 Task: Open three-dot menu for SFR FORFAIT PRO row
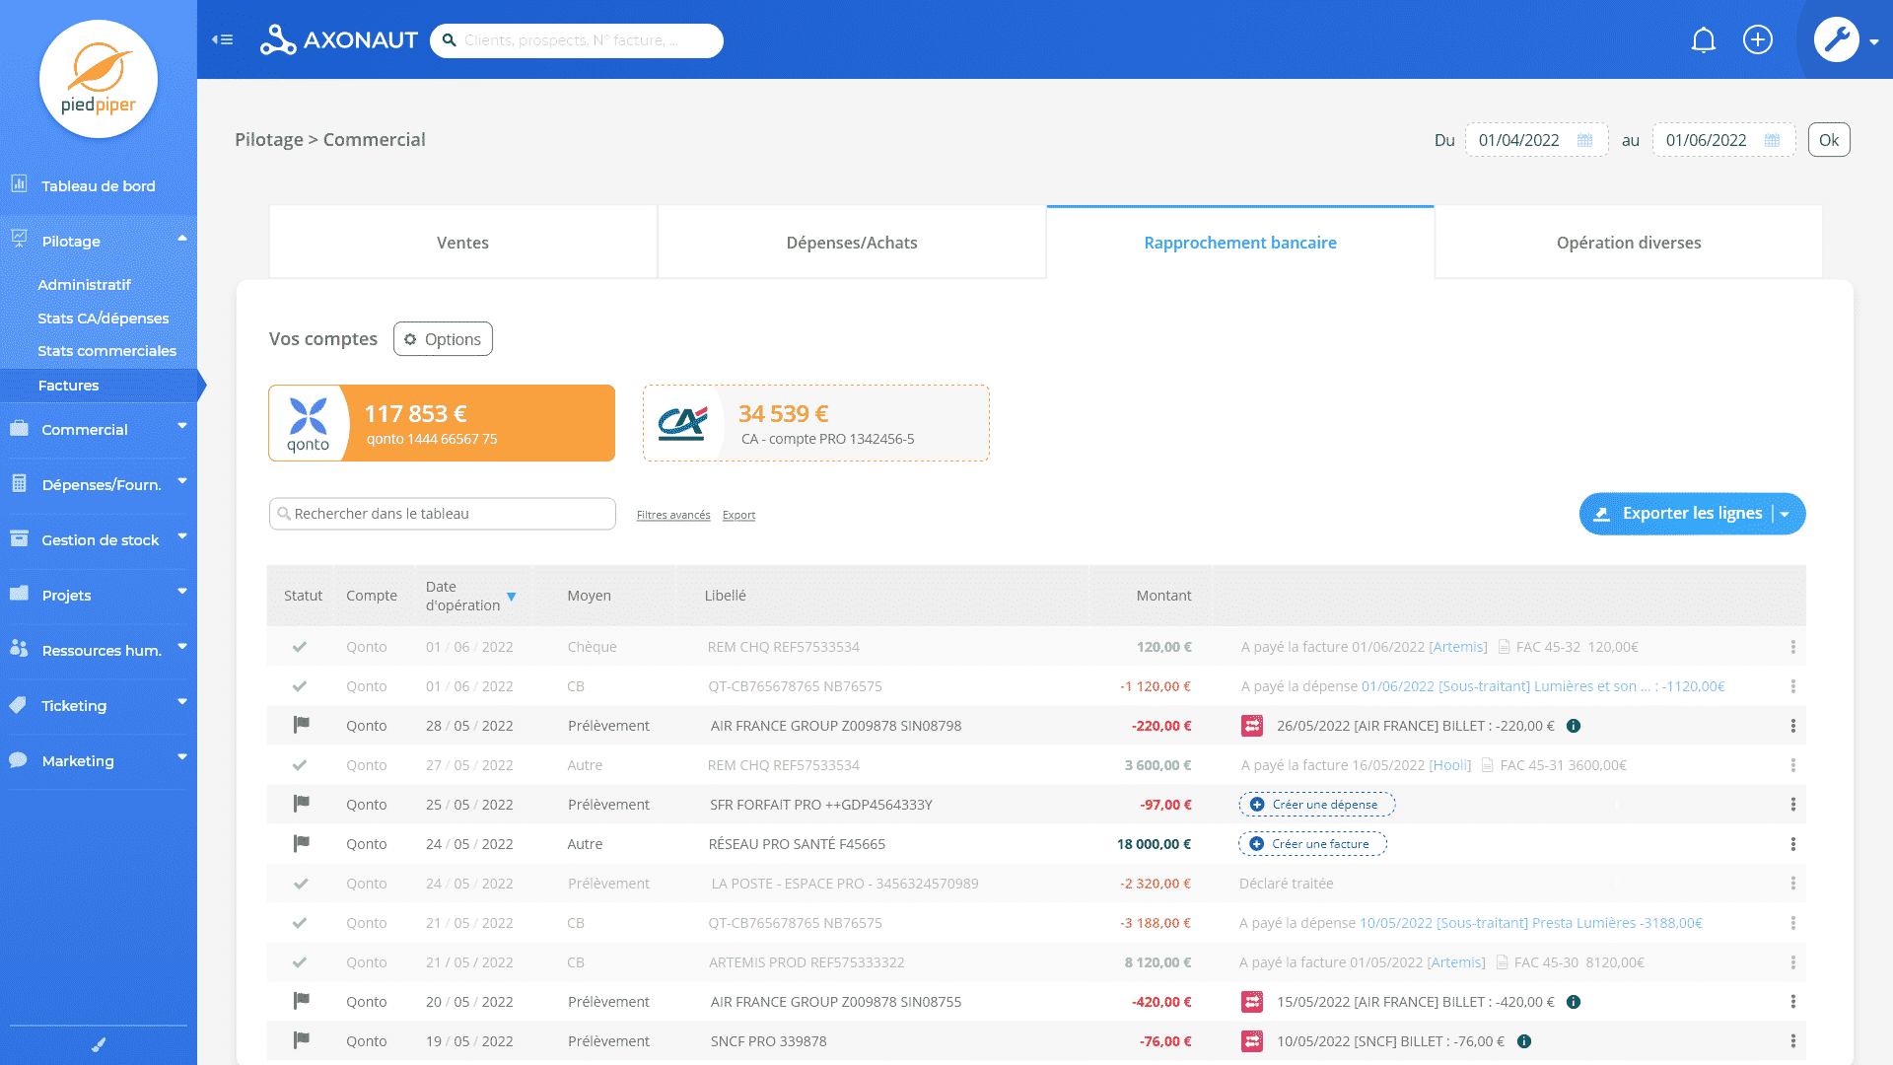pos(1792,805)
